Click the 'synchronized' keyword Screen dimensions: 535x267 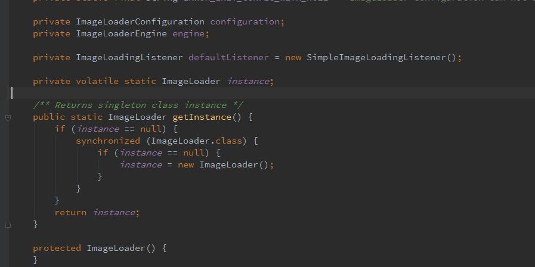pyautogui.click(x=108, y=141)
